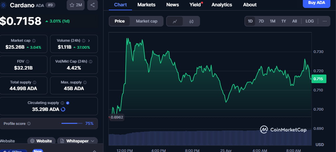The height and width of the screenshot is (152, 336).
Task: Click the verified badge by Circulating supply
Action: click(68, 103)
